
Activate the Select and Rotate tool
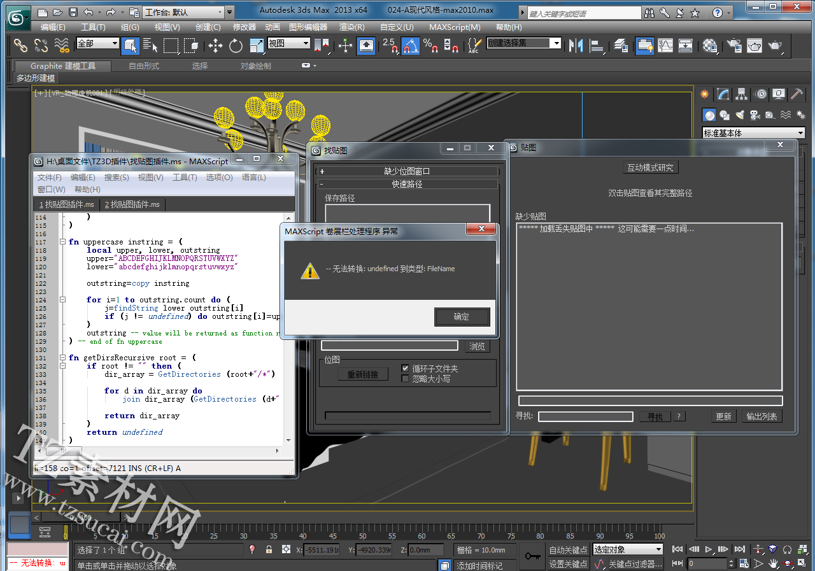pyautogui.click(x=236, y=45)
